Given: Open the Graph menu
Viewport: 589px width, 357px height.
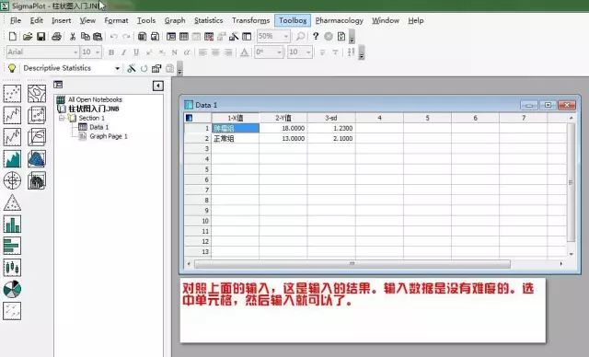Looking at the screenshot, I should [175, 20].
